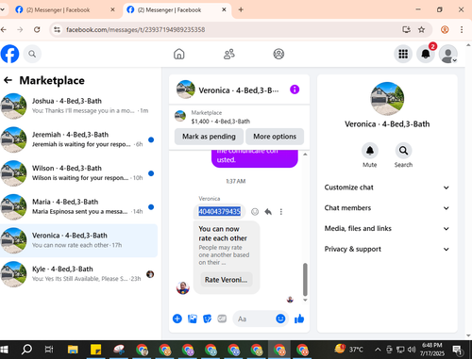The height and width of the screenshot is (359, 472).
Task: Open Sticky Notes from taskbar
Action: 95,350
